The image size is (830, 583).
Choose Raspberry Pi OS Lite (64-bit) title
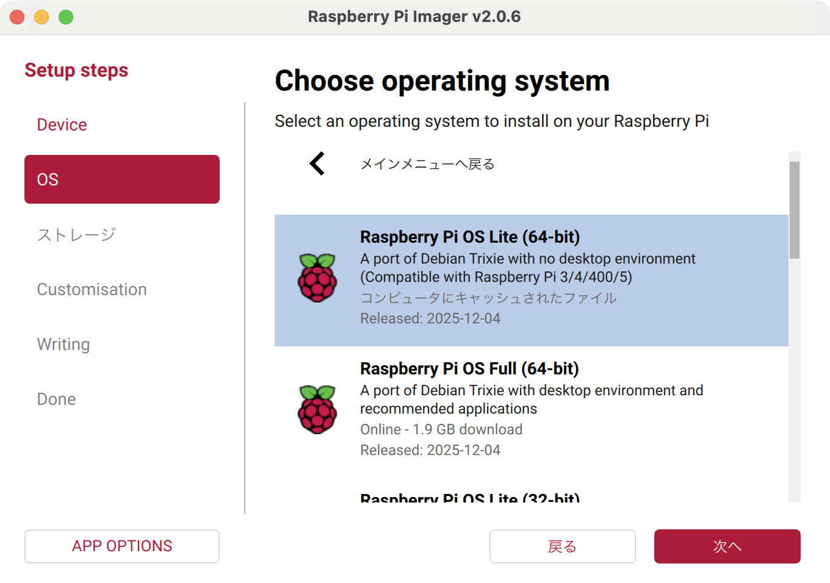(470, 237)
